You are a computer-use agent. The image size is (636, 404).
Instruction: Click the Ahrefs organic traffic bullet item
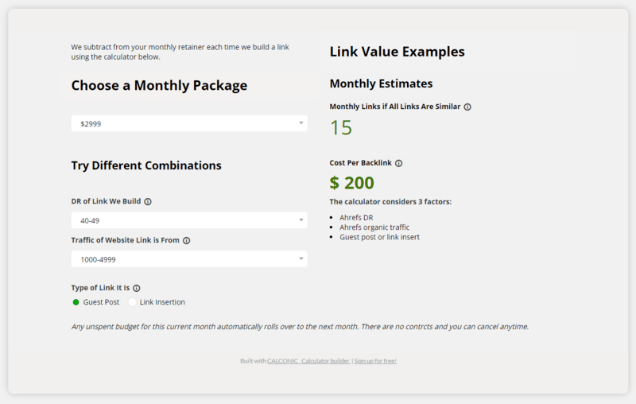(x=374, y=227)
